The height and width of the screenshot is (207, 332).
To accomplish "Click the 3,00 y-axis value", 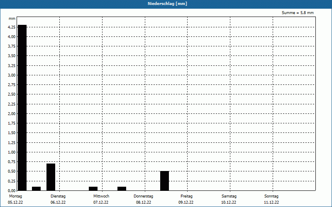I will (x=12, y=75).
